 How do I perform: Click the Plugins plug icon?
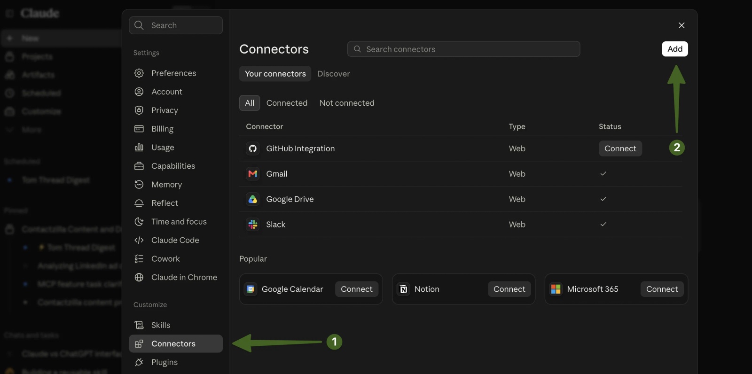click(x=139, y=362)
